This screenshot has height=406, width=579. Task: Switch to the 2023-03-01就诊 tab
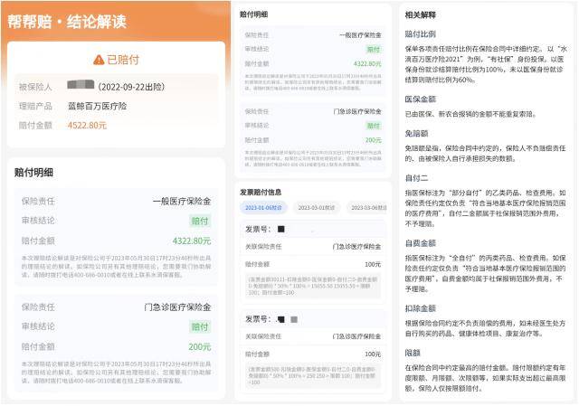(317, 208)
